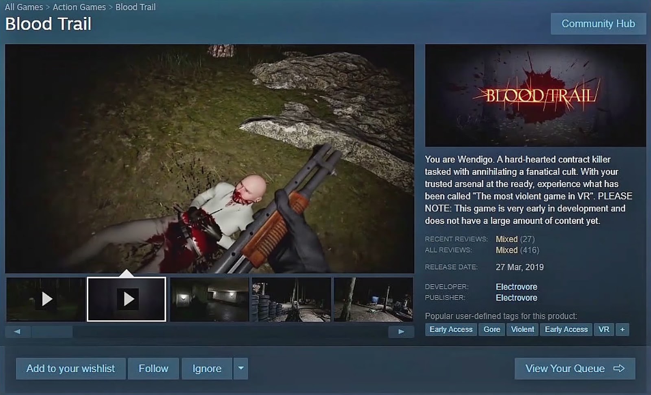
Task: Open the Electrovore developer link
Action: [516, 287]
